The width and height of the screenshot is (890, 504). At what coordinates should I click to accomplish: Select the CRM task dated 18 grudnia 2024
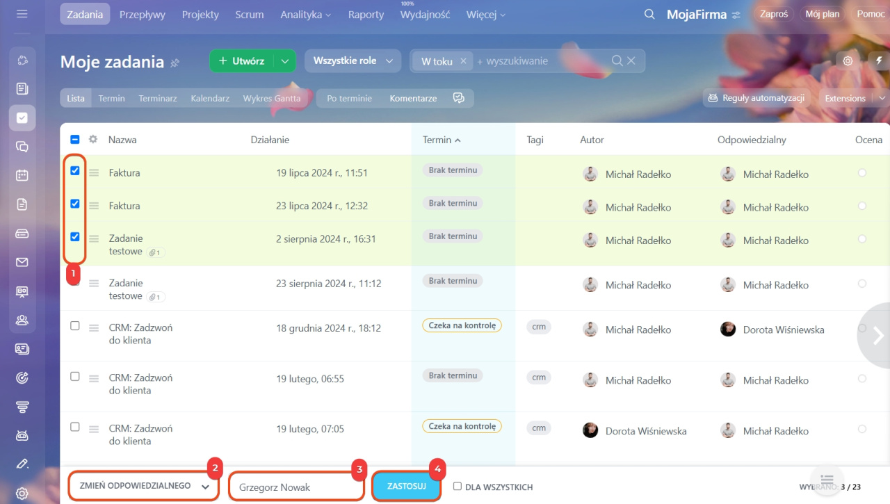(75, 326)
